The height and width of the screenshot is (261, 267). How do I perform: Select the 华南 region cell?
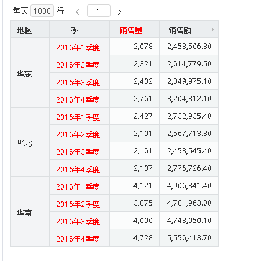click(x=30, y=212)
